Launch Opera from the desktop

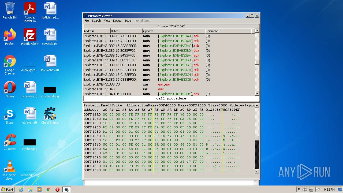(10, 90)
